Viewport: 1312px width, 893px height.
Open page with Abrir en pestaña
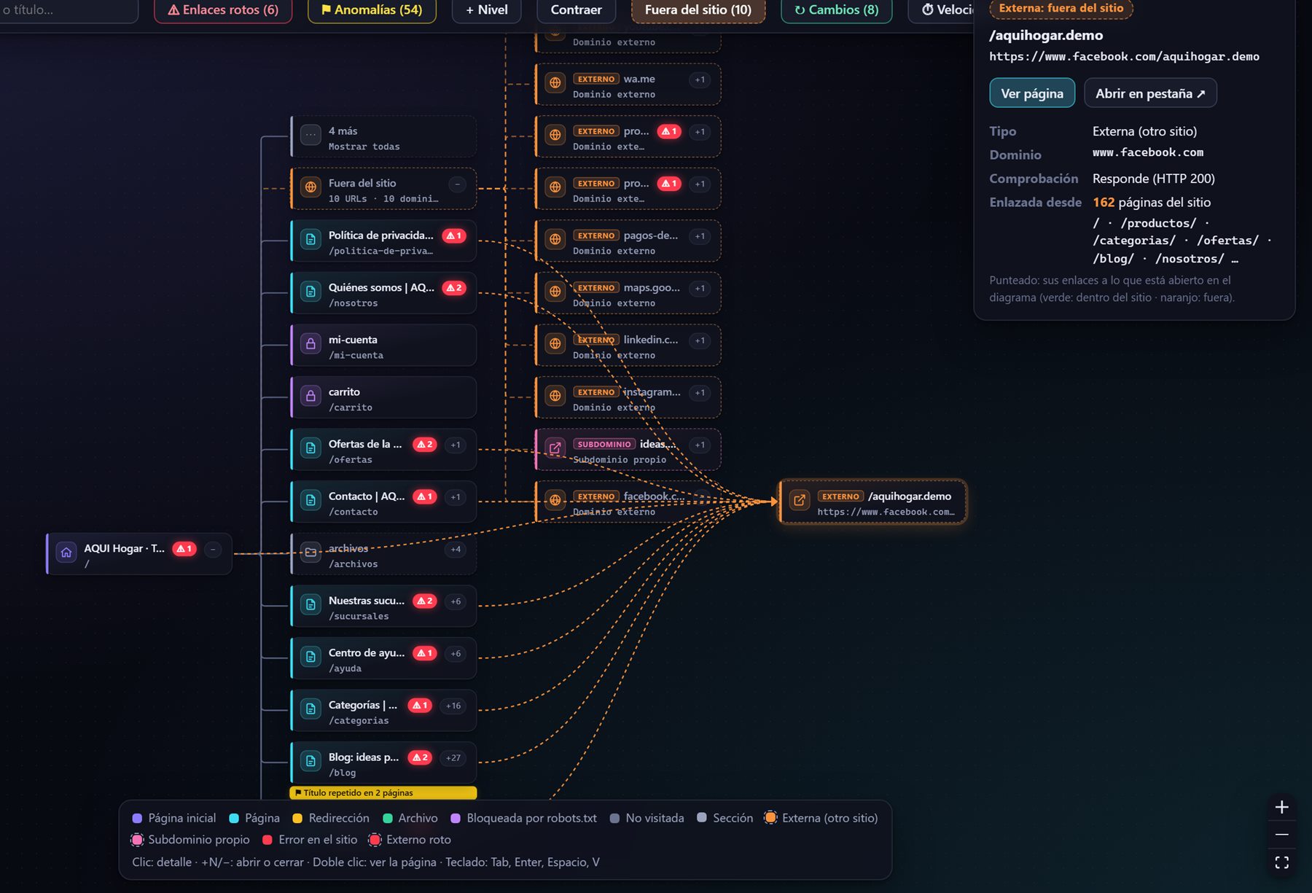(x=1150, y=93)
